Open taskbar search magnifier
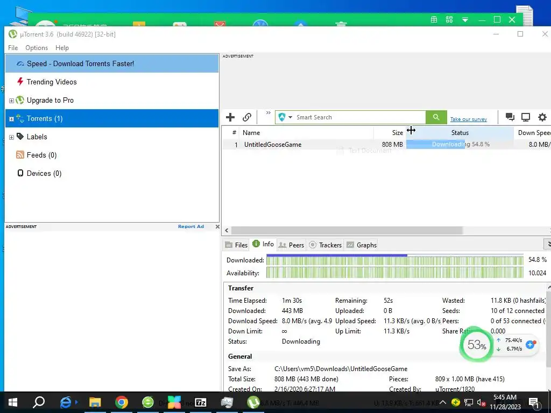The image size is (551, 413). (39, 402)
